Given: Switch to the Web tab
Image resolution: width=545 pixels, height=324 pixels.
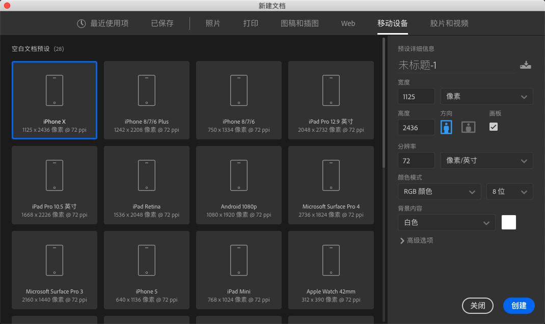Looking at the screenshot, I should pos(348,23).
